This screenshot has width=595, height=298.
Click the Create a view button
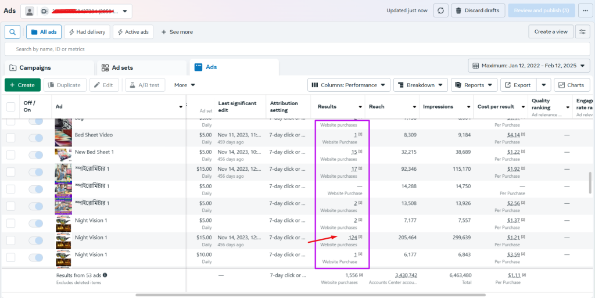(x=550, y=32)
